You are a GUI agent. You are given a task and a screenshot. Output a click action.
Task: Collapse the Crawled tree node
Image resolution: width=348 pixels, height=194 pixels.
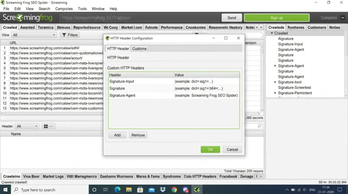272,33
